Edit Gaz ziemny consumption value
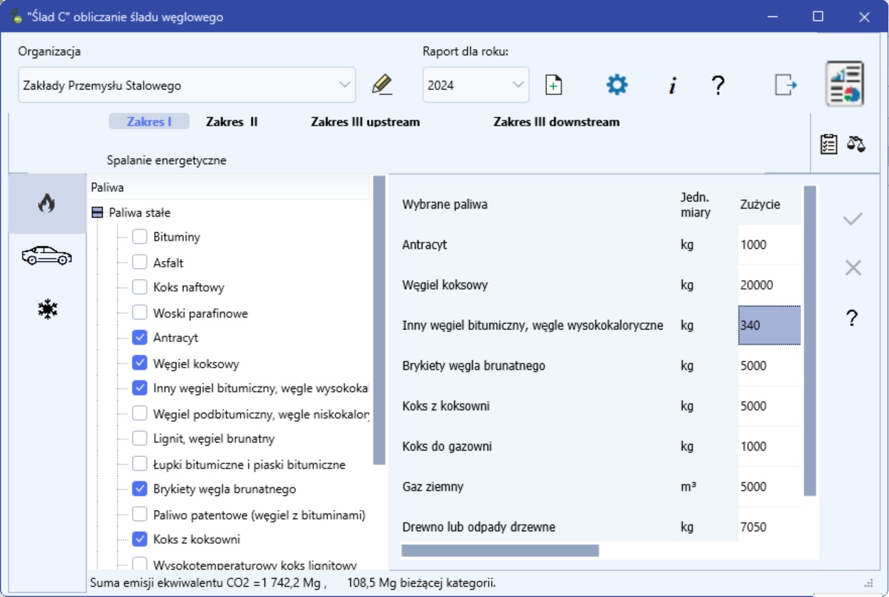Viewport: 889px width, 597px height. click(769, 487)
